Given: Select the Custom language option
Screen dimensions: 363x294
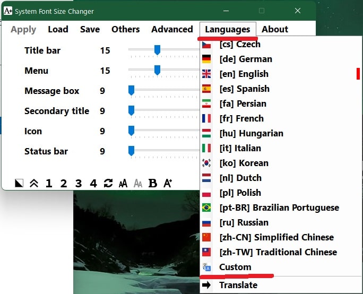Looking at the screenshot, I should tap(281, 267).
